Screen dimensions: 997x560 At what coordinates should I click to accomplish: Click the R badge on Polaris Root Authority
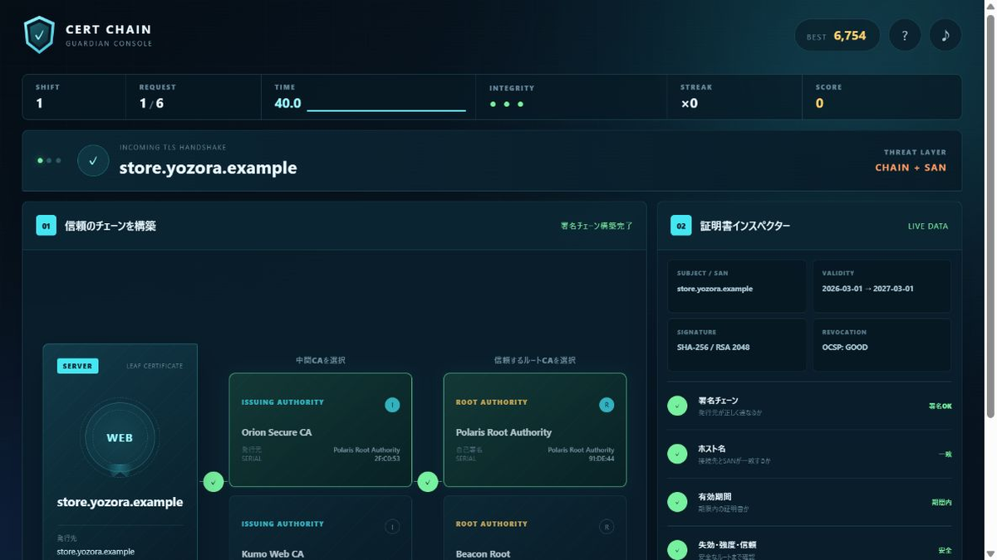click(x=607, y=405)
